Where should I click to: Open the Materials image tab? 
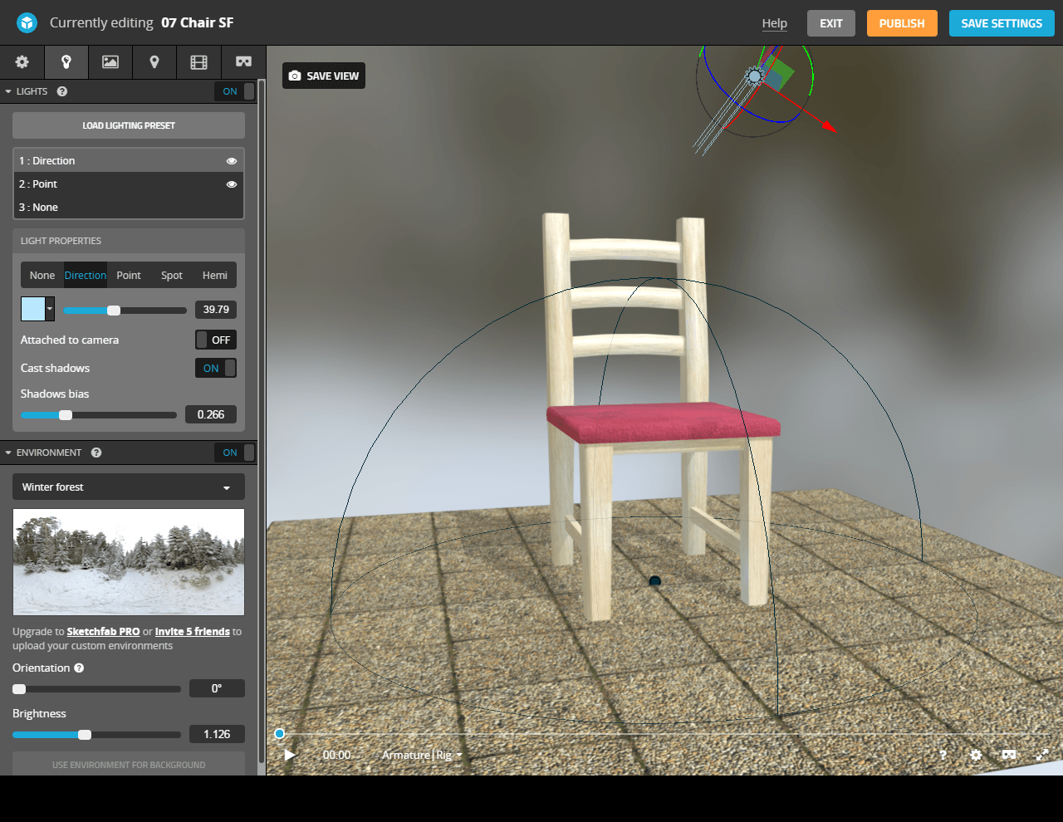[x=110, y=62]
